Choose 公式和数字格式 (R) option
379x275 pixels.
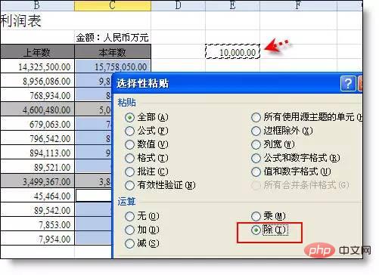click(x=296, y=158)
